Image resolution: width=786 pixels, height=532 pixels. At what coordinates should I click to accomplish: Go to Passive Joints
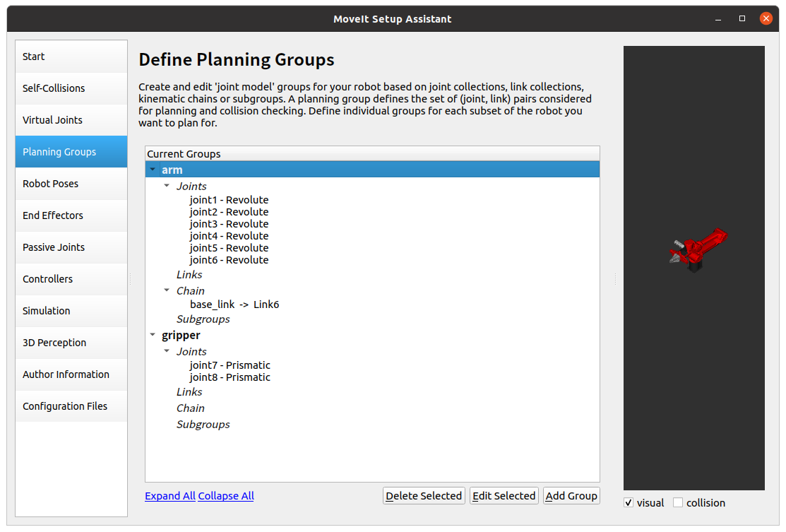(71, 247)
